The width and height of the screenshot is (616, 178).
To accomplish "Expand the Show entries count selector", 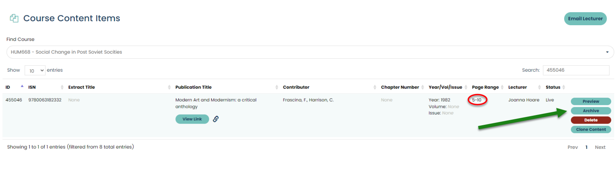I will tap(35, 70).
